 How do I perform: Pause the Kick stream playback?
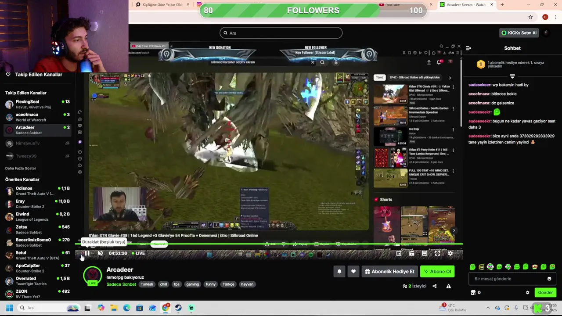point(87,253)
